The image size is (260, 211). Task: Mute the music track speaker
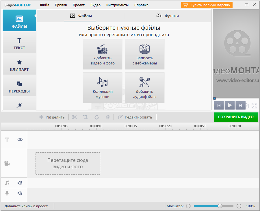pos(20,183)
